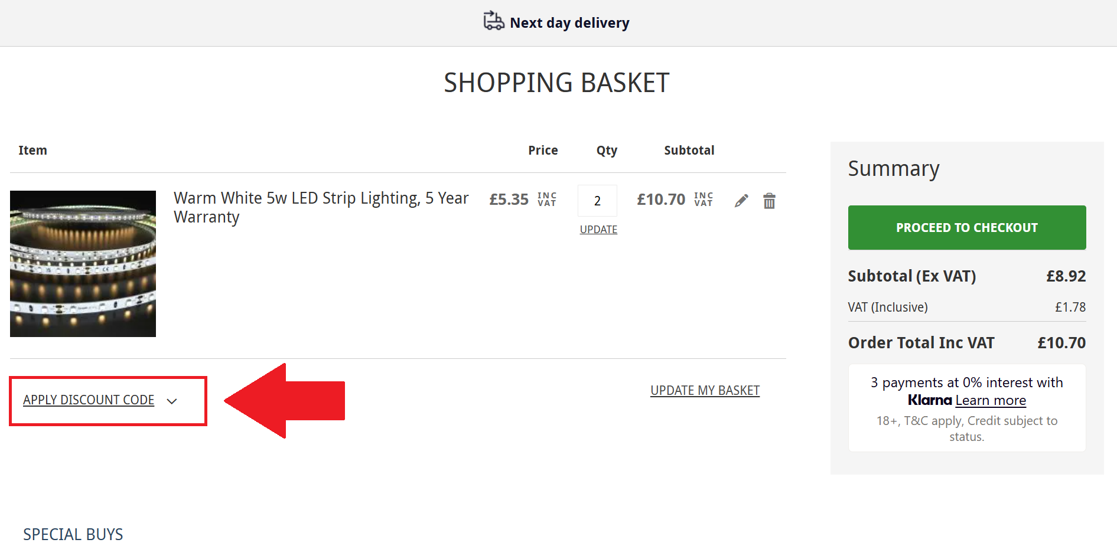Open the Klarna Learn more link
Screen dimensions: 1117x546
pos(991,400)
